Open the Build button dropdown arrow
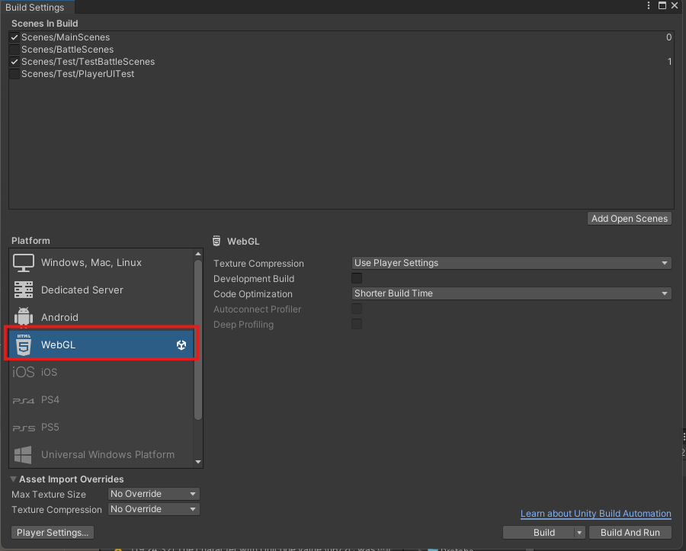Viewport: 686px width, 551px height. (579, 532)
